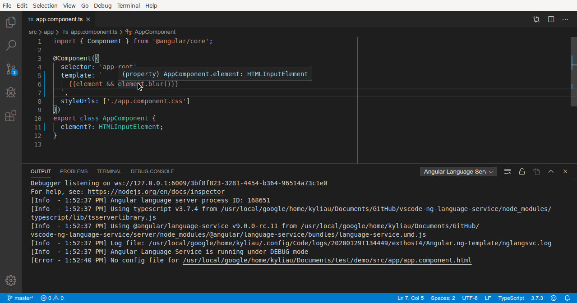The image size is (577, 303).
Task: Open the Explorer view in activity bar
Action: [x=11, y=22]
